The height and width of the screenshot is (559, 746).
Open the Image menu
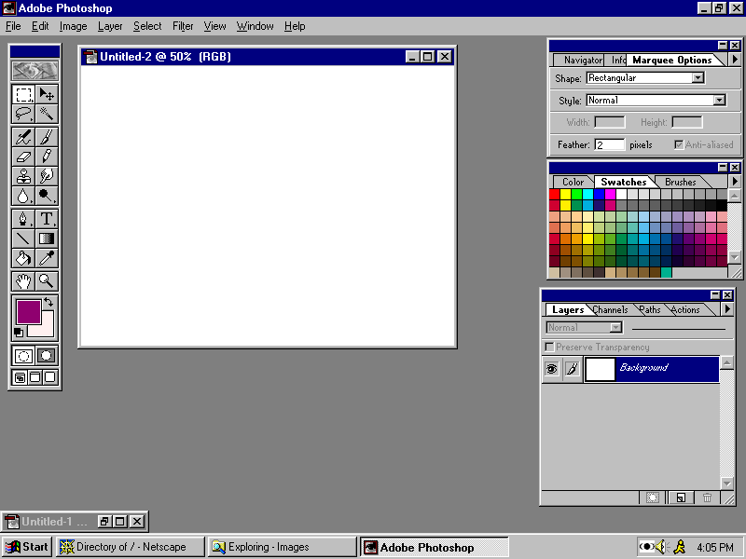(x=74, y=26)
